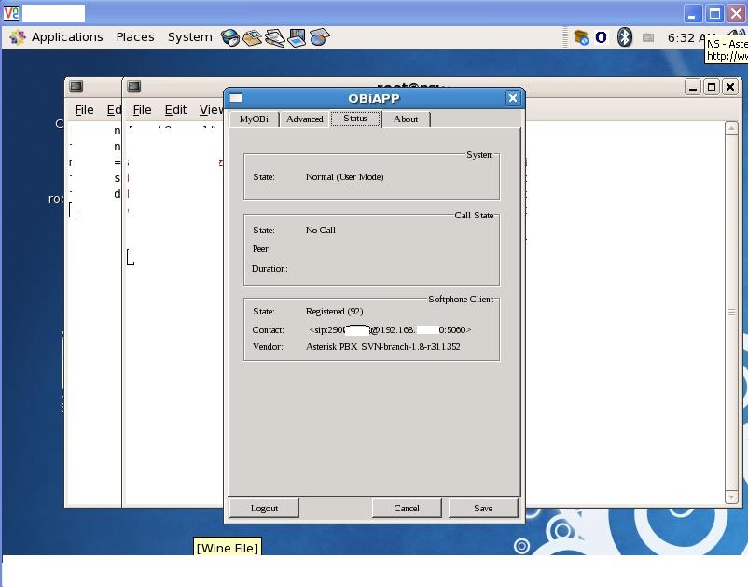Click the 'Registered (92)' state value
This screenshot has width=748, height=587.
(335, 311)
